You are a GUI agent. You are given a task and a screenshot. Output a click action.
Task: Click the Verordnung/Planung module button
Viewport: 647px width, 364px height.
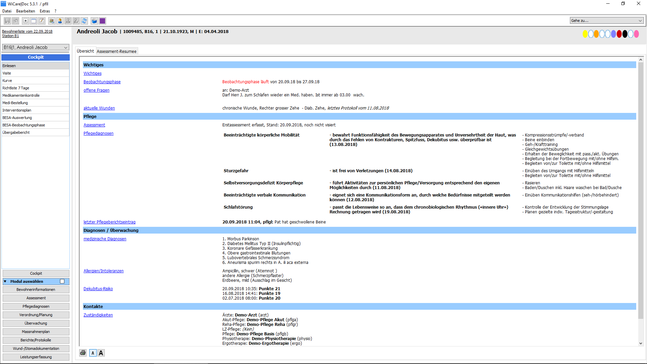coord(36,315)
